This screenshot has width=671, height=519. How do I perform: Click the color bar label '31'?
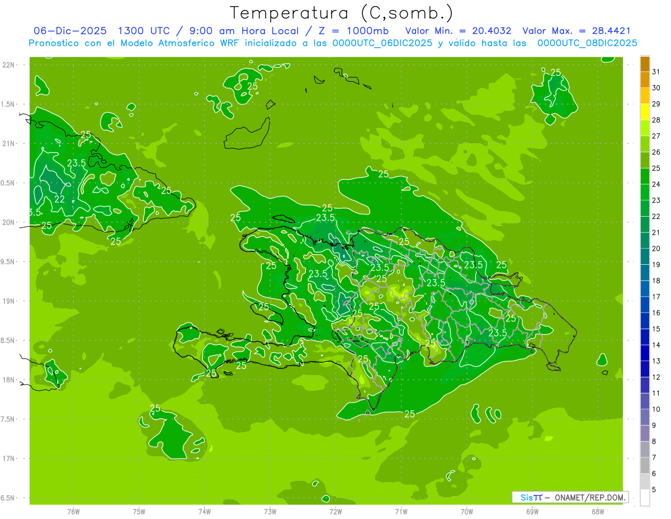point(656,72)
